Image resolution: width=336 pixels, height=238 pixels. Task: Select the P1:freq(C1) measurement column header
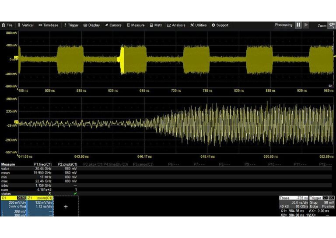point(42,164)
